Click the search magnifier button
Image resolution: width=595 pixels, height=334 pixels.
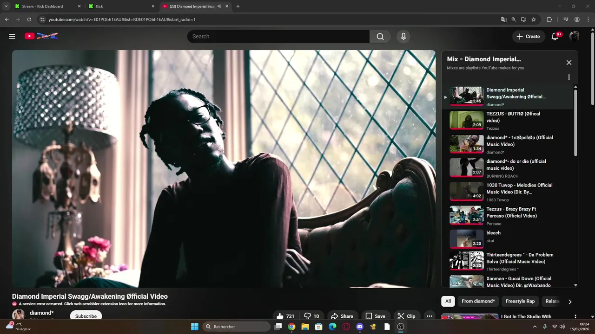380,37
